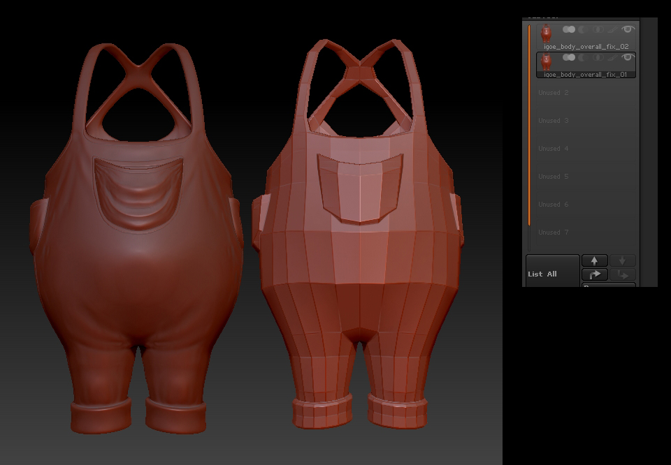Enable Subtract boolean mode for igoe_body_overall_fix_02
The height and width of the screenshot is (465, 671).
[x=583, y=30]
